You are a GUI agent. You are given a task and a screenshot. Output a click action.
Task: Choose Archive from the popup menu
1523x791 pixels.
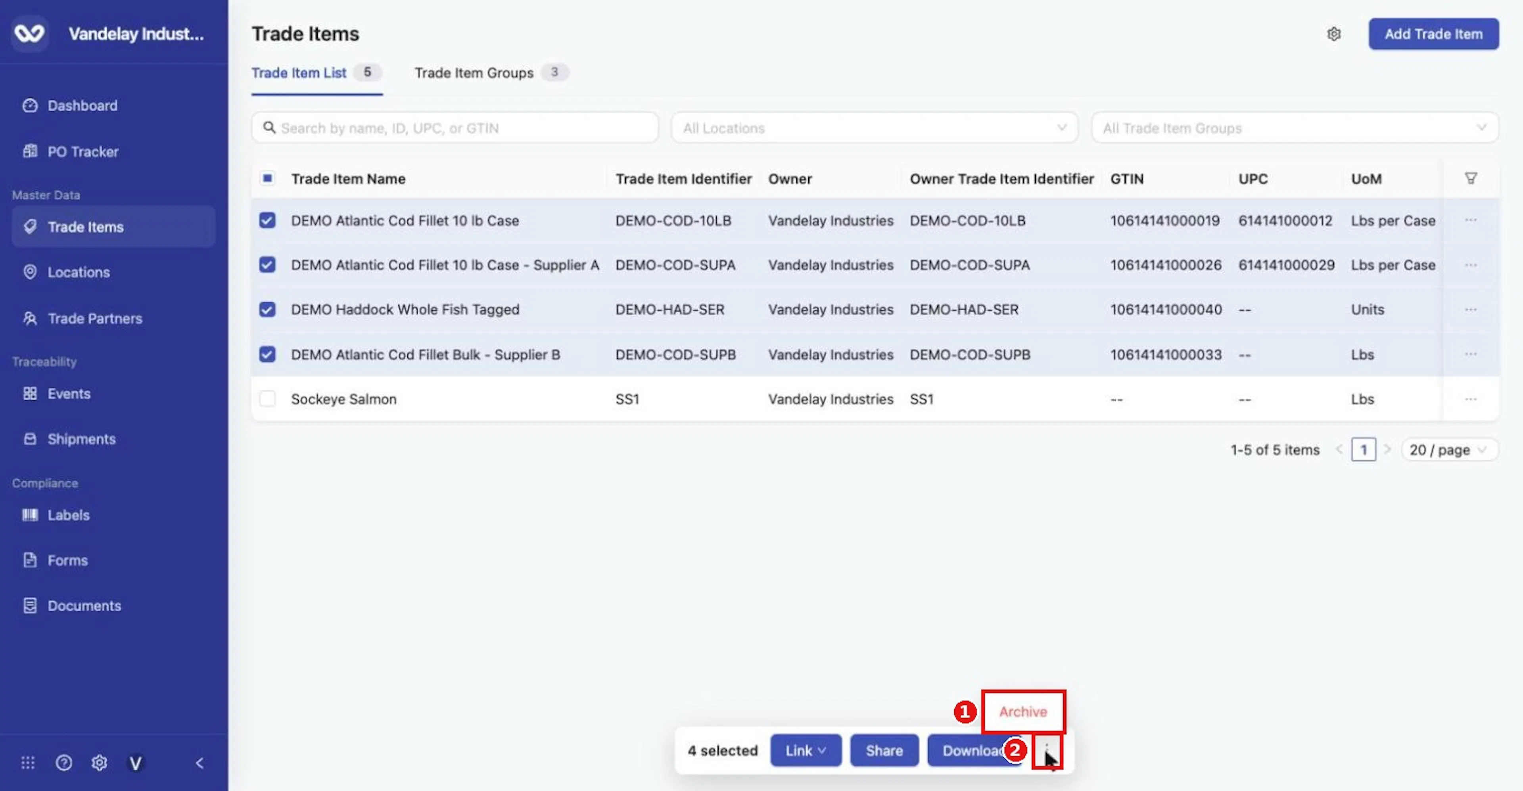[x=1023, y=712]
